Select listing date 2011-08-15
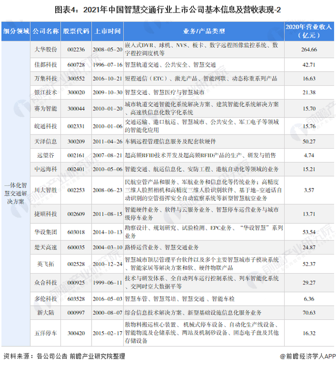Viewport: 336px width, 366px height. pos(108,214)
